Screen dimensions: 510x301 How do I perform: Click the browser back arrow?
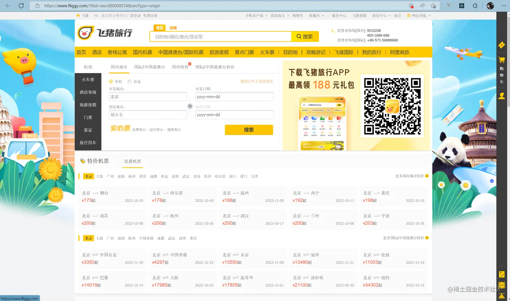point(8,6)
